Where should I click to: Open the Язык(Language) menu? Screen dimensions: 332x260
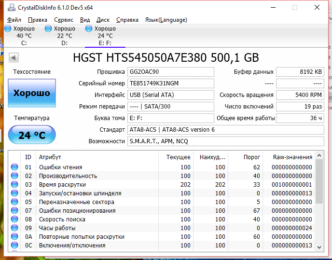coord(166,20)
